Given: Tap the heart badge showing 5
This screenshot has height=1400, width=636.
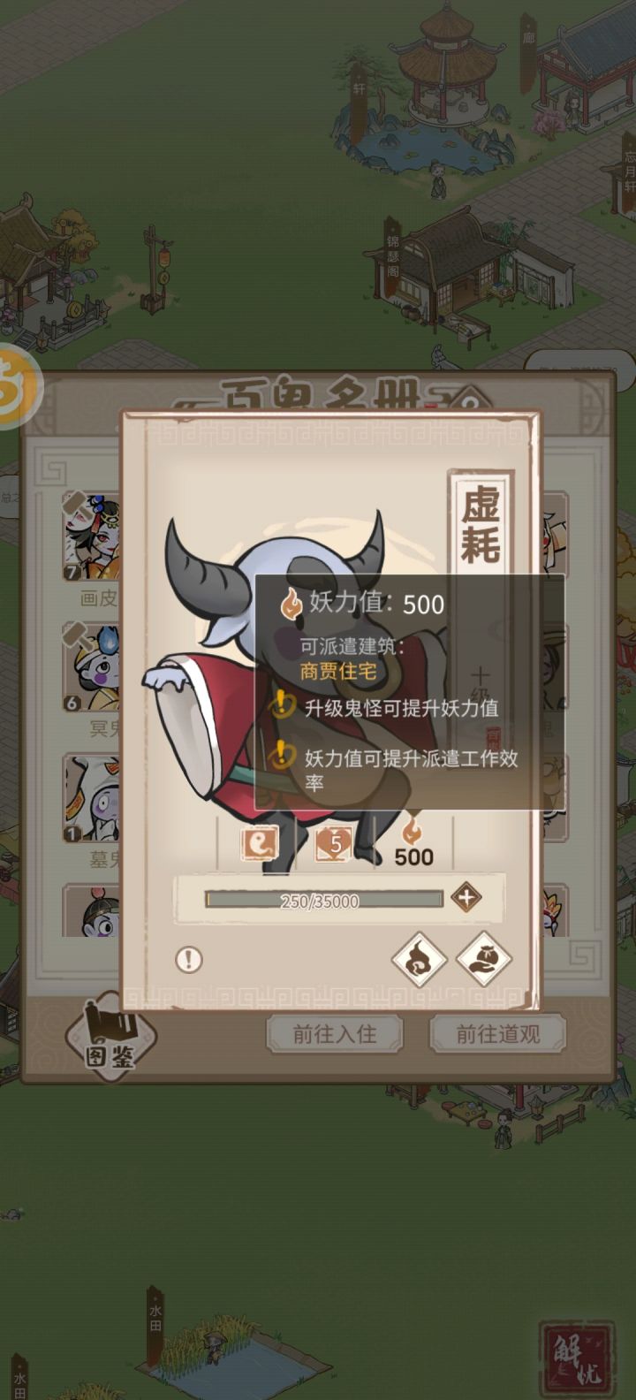Looking at the screenshot, I should (335, 844).
